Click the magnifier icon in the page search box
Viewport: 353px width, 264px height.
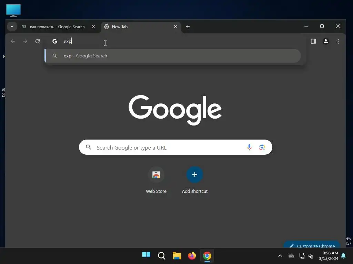(x=89, y=147)
